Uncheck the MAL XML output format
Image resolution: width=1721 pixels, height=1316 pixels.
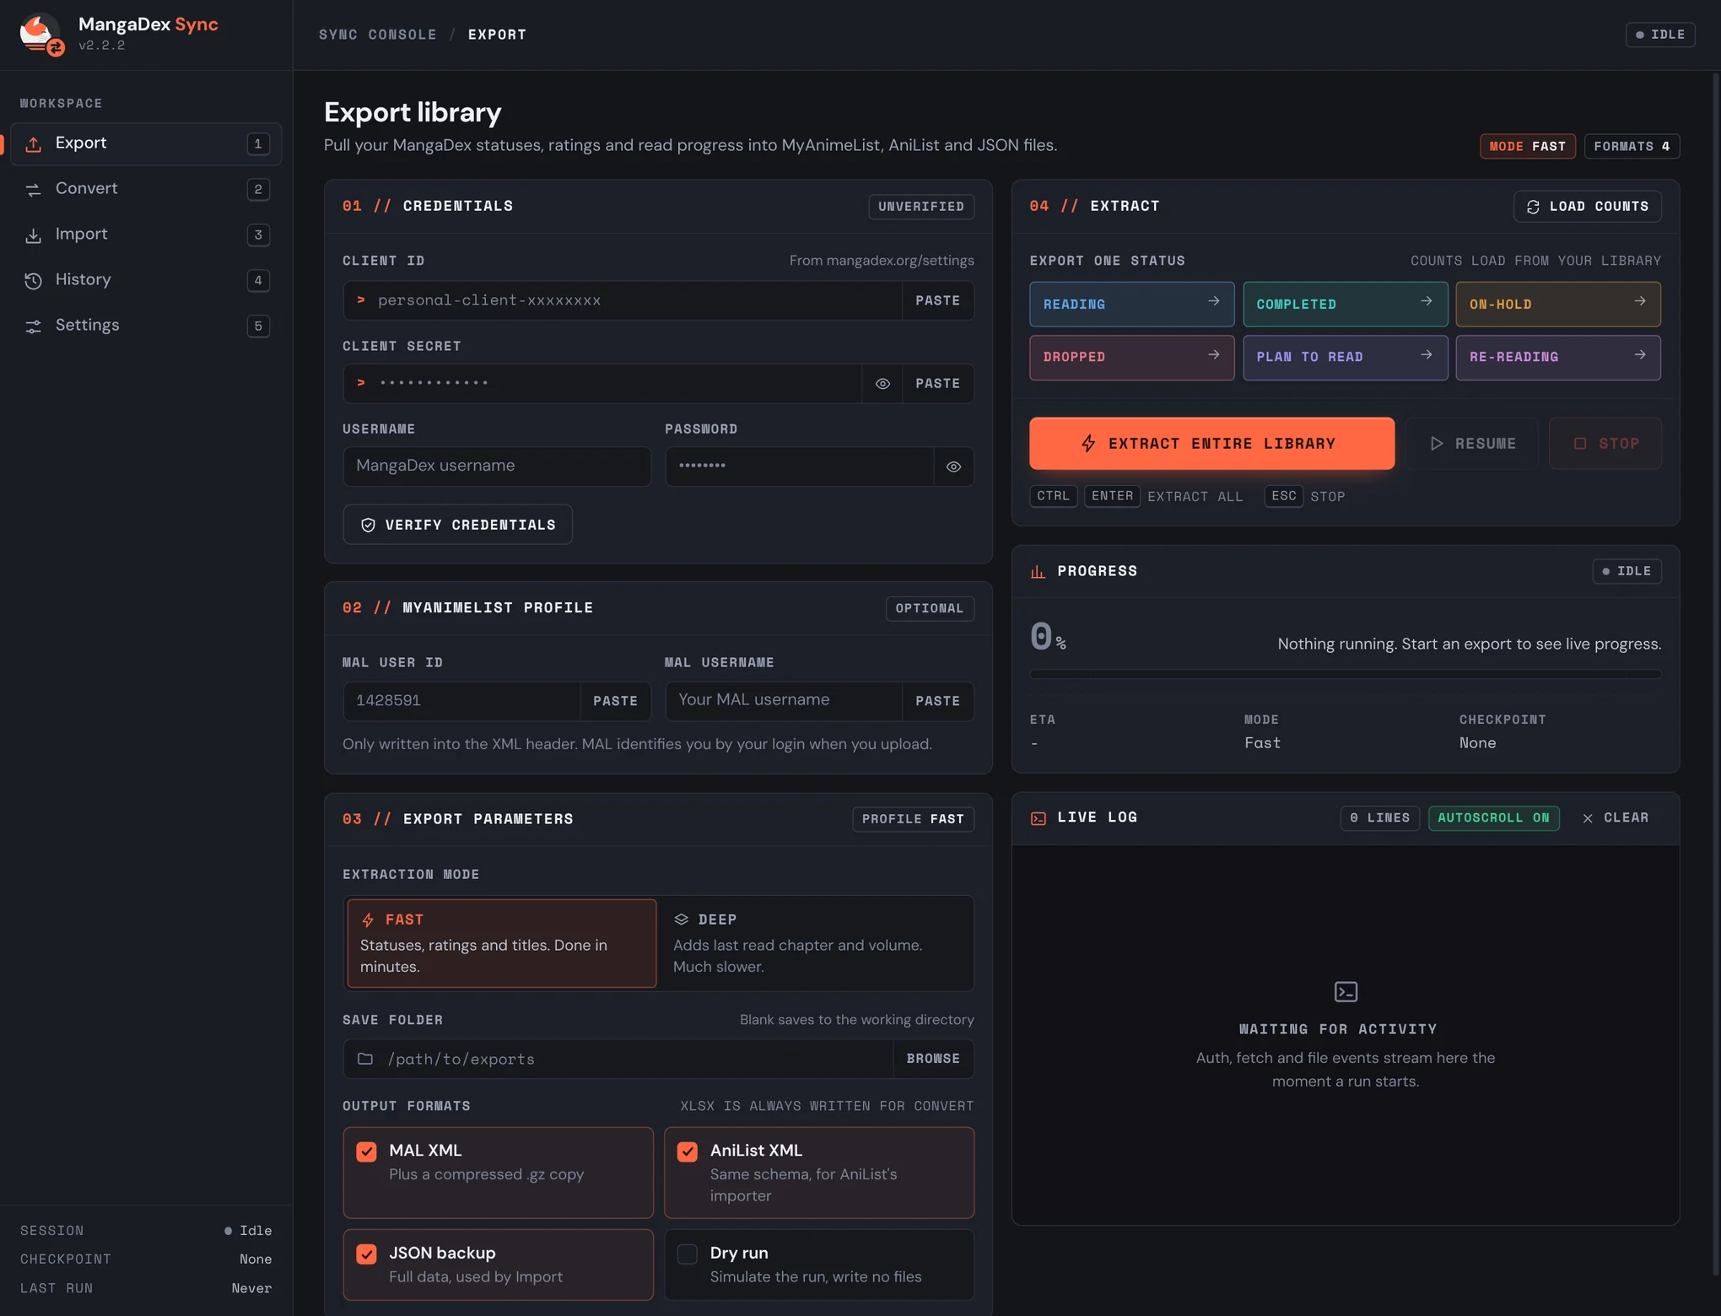pyautogui.click(x=366, y=1151)
